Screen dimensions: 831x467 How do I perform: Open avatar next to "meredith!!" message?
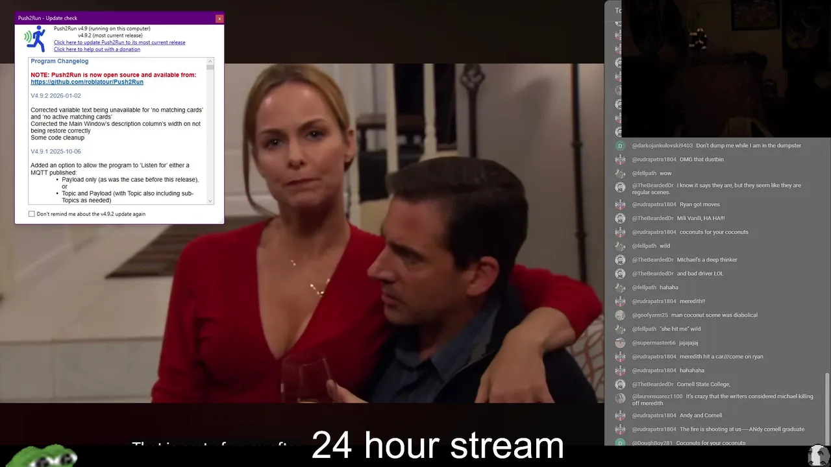[x=620, y=302]
